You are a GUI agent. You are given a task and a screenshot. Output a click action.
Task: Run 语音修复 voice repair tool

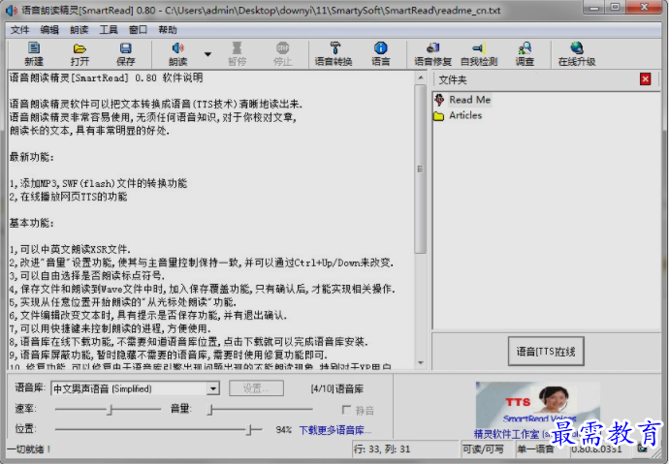click(432, 53)
